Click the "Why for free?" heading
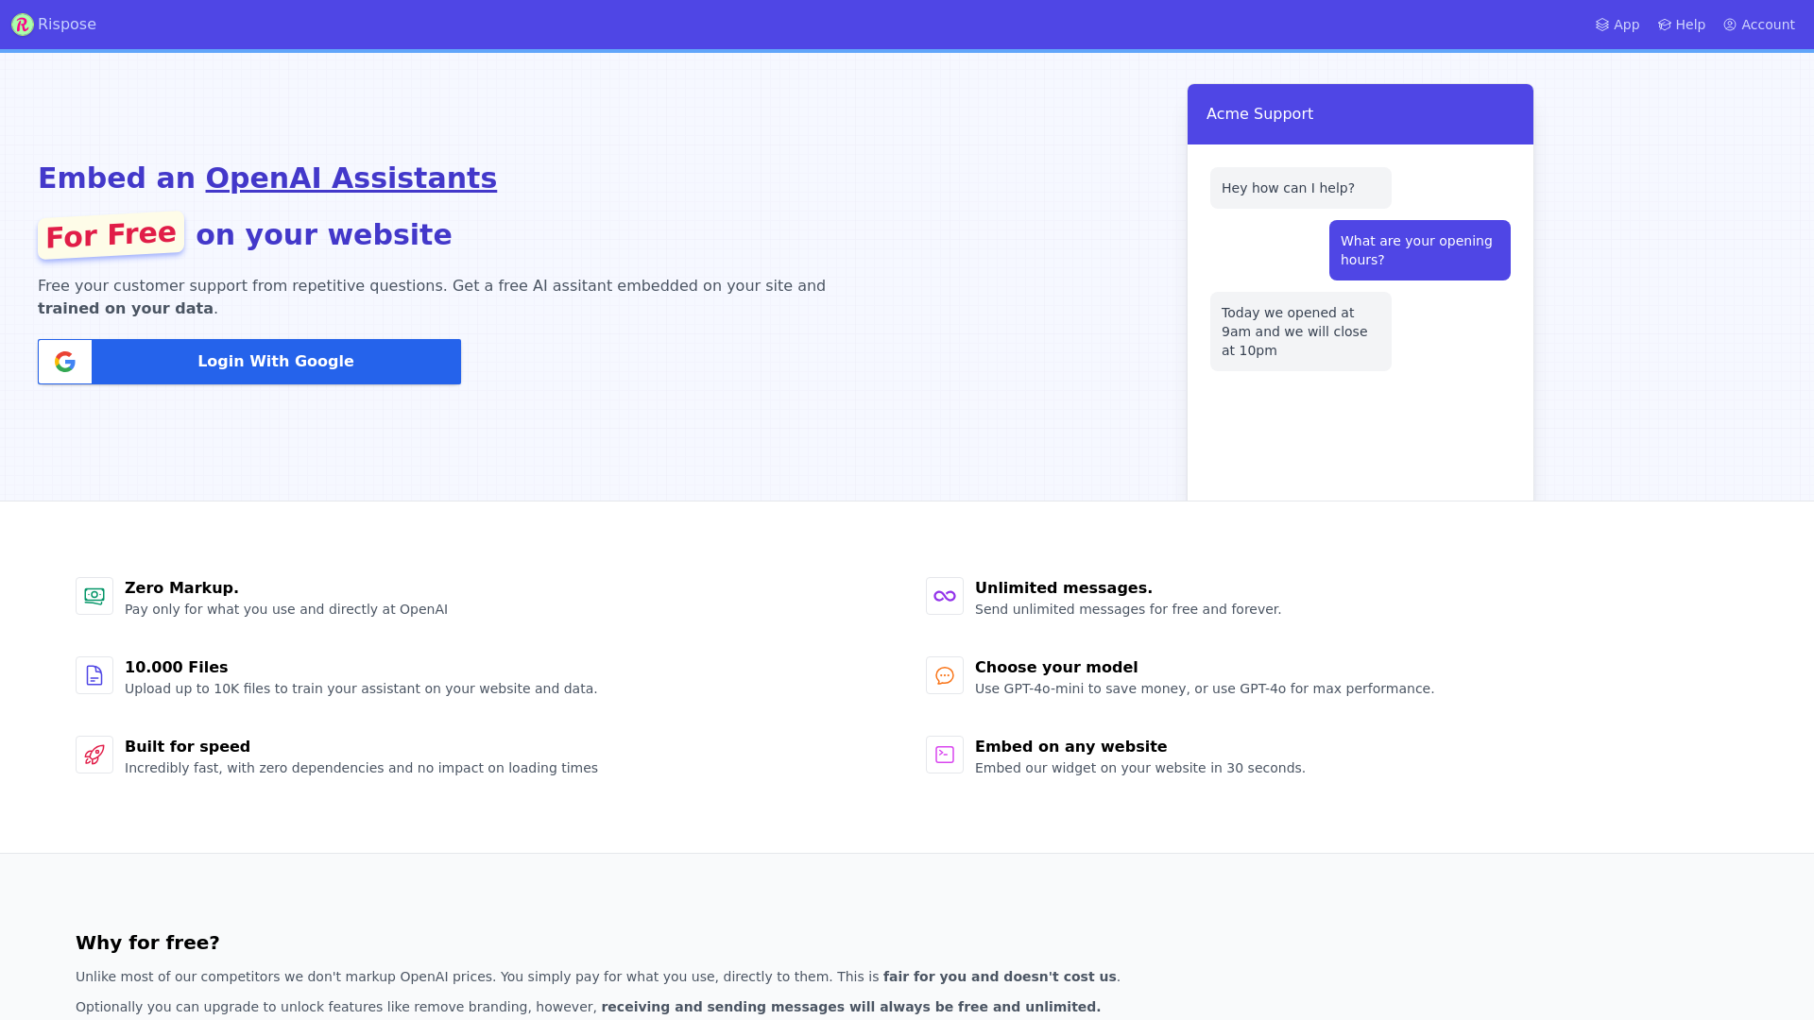 click(x=147, y=943)
